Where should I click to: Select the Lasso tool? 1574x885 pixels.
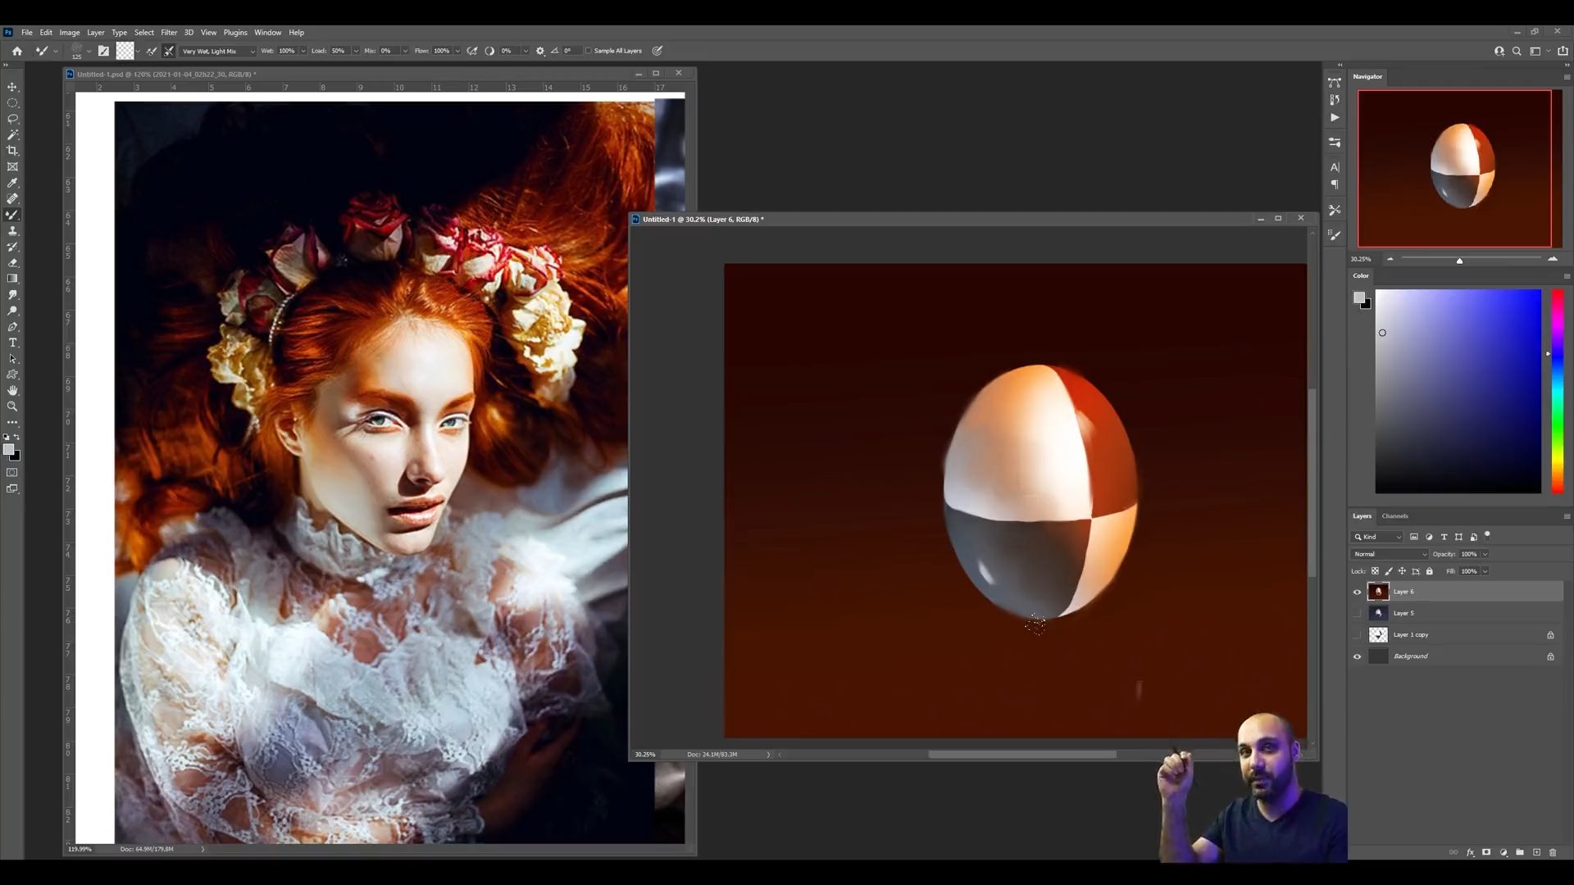click(x=12, y=119)
